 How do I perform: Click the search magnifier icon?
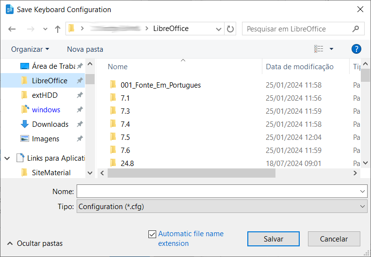[x=355, y=29]
